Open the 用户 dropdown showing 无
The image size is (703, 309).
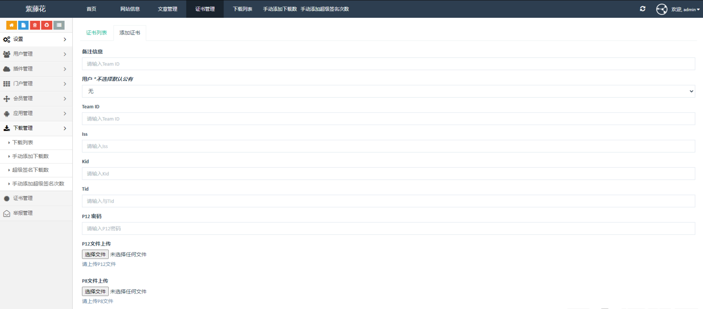pyautogui.click(x=388, y=91)
